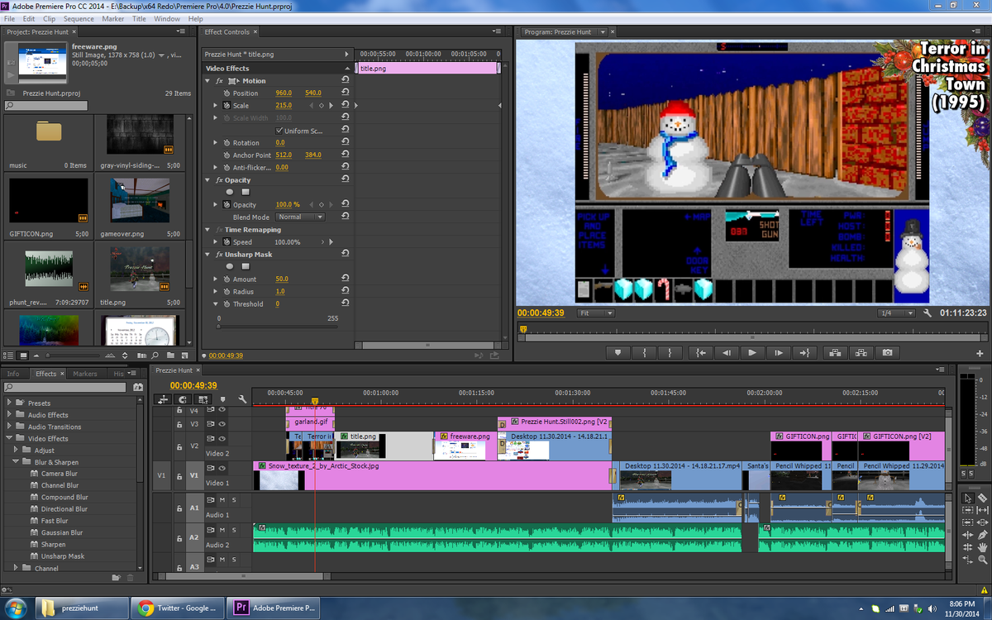Image resolution: width=992 pixels, height=620 pixels.
Task: Open the Clip menu
Action: (50, 18)
